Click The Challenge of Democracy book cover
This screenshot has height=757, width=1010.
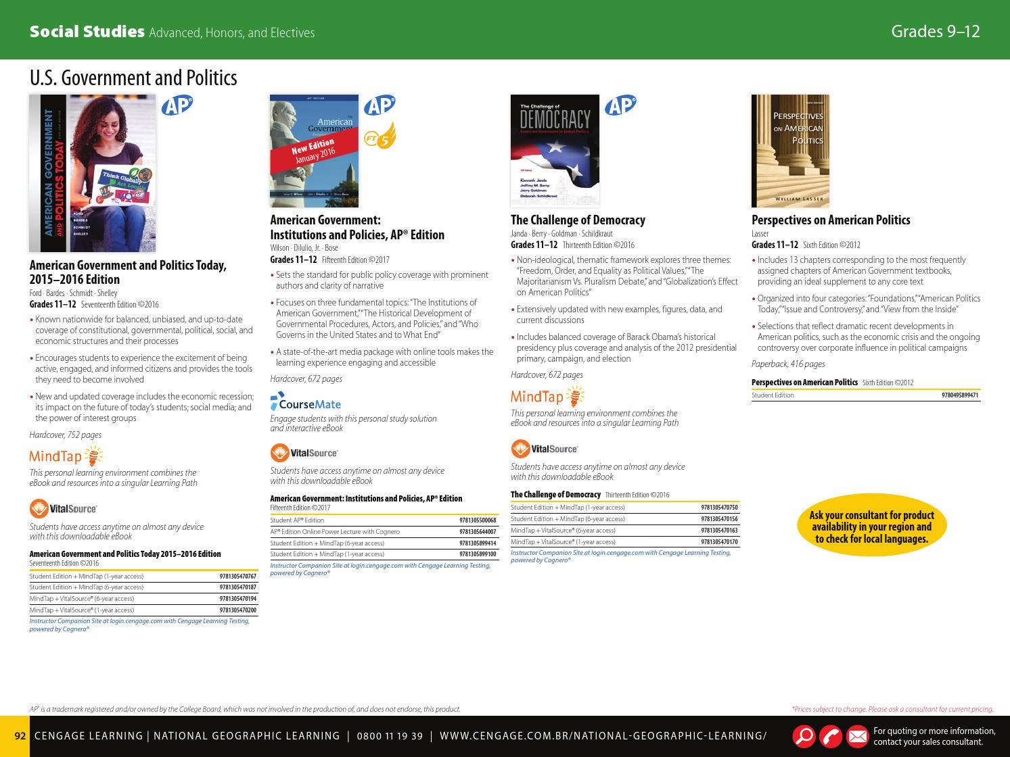click(555, 151)
